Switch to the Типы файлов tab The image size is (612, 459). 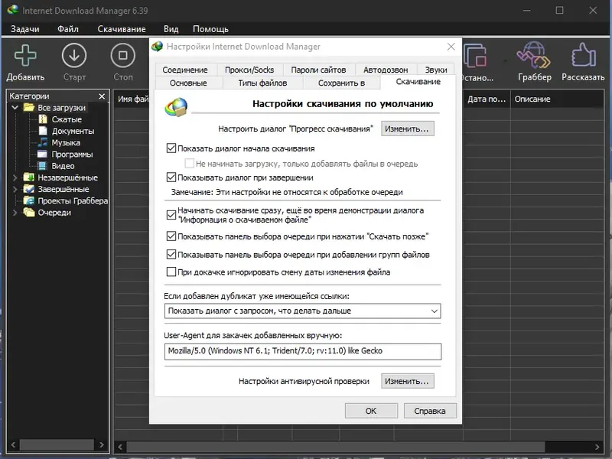point(262,83)
